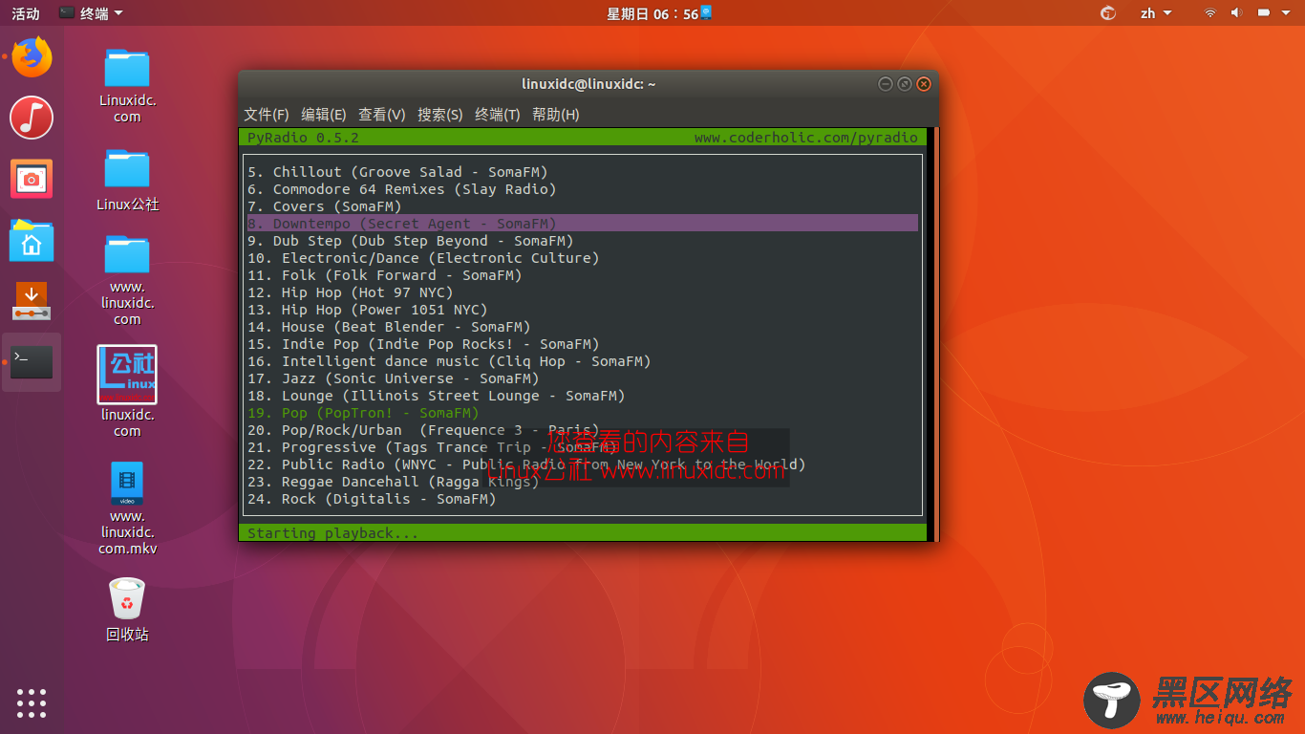The width and height of the screenshot is (1305, 734).
Task: Click the PyRadio 0.5.2 header text
Action: point(303,138)
